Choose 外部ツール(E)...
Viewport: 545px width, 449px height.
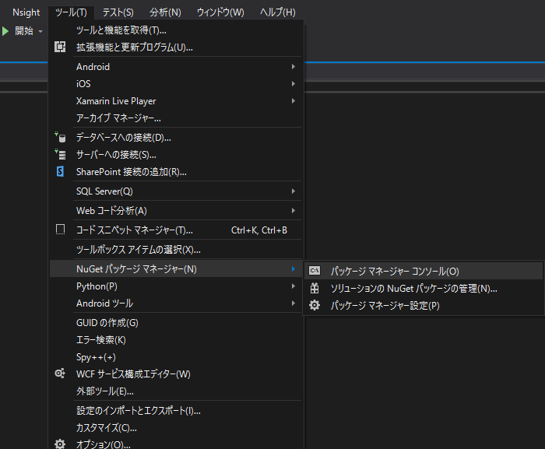pyautogui.click(x=176, y=391)
